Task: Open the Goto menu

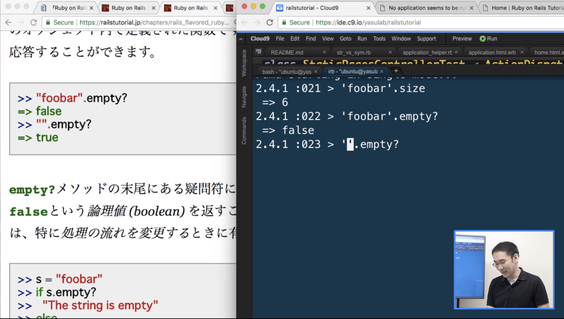Action: 346,39
